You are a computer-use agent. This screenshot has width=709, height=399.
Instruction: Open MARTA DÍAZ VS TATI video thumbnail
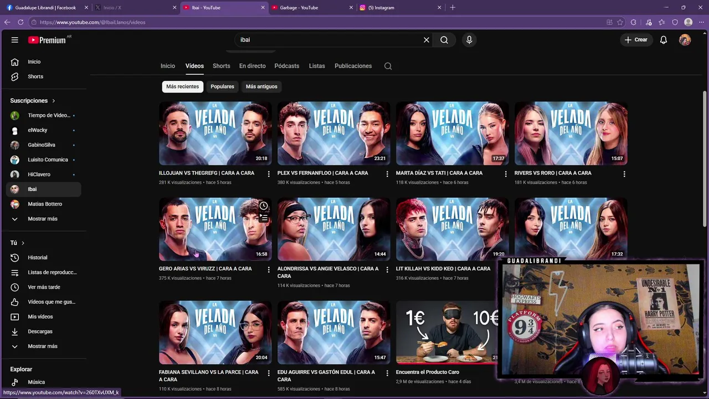pyautogui.click(x=452, y=133)
